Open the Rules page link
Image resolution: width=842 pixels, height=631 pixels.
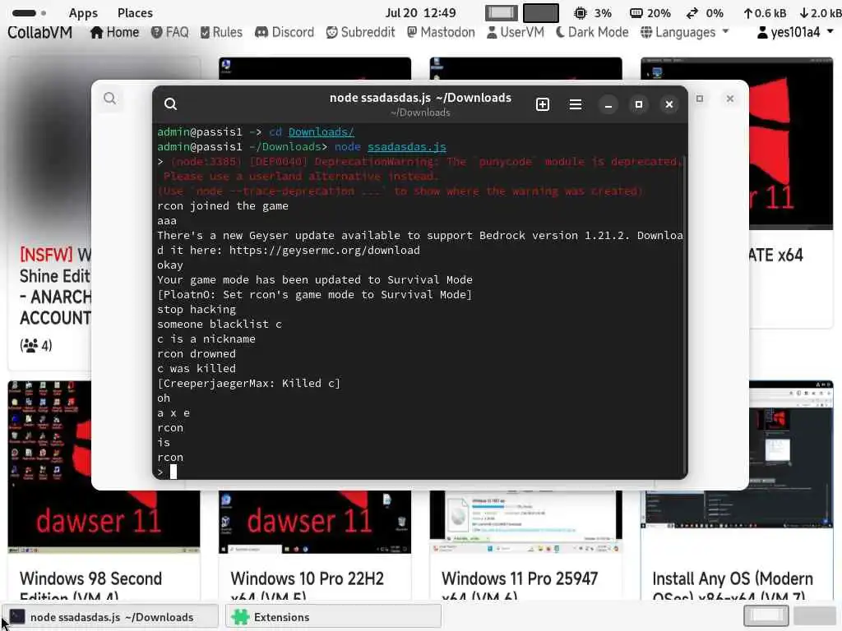pyautogui.click(x=221, y=32)
